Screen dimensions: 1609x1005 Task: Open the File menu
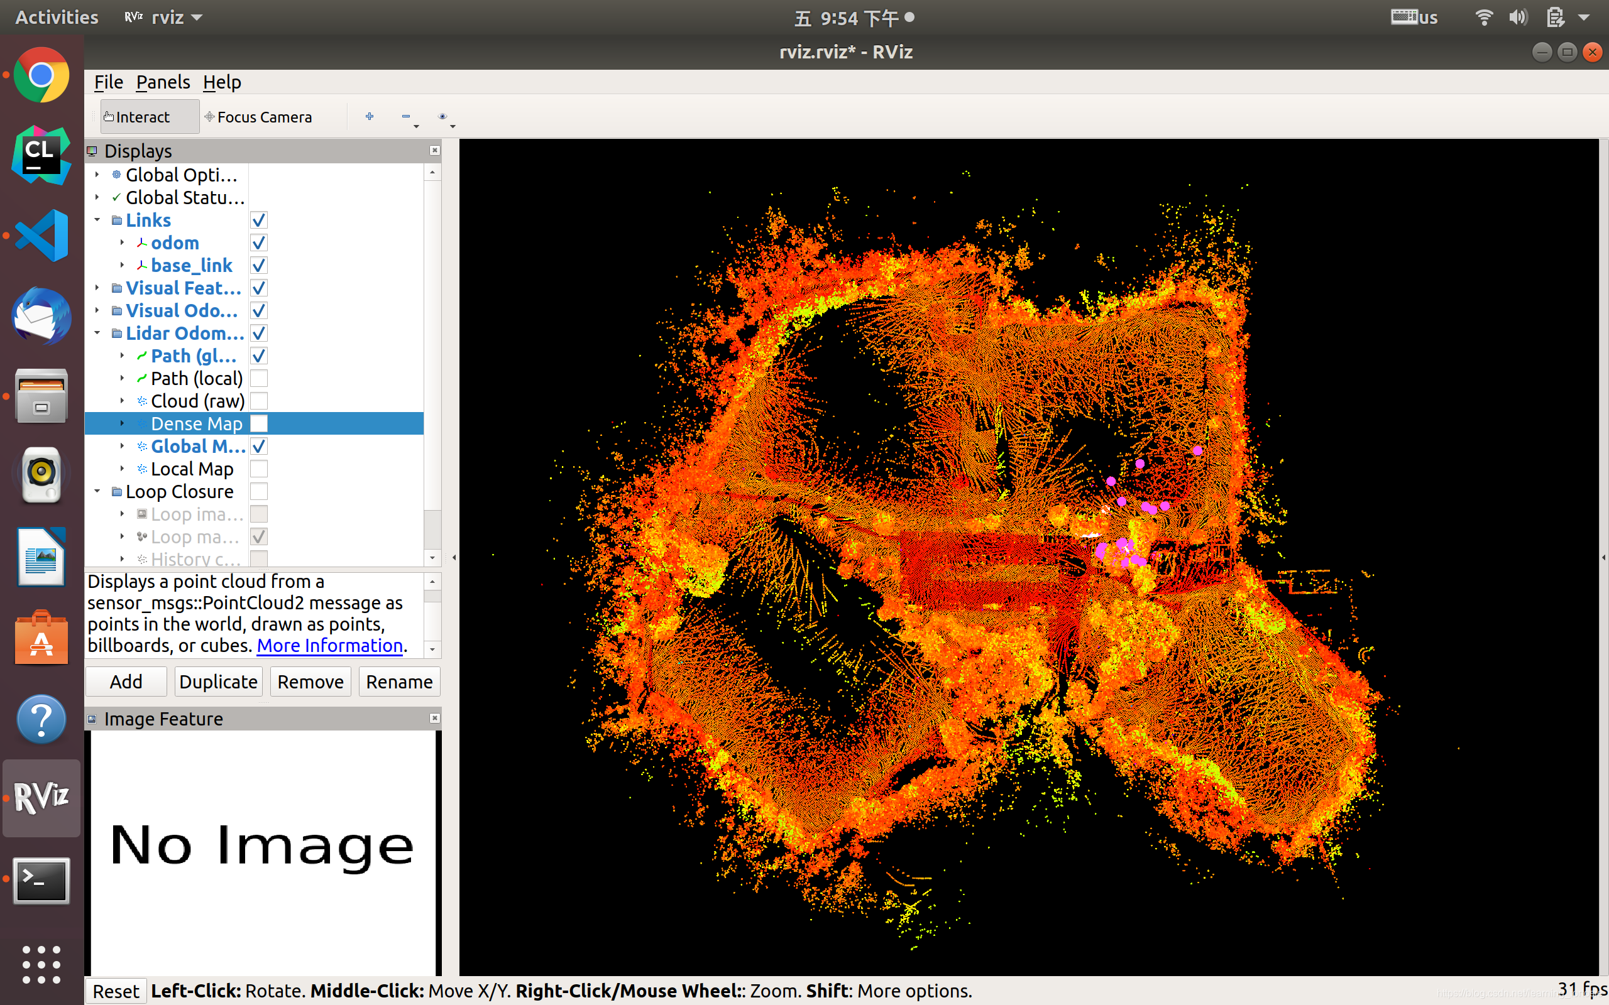[x=108, y=82]
